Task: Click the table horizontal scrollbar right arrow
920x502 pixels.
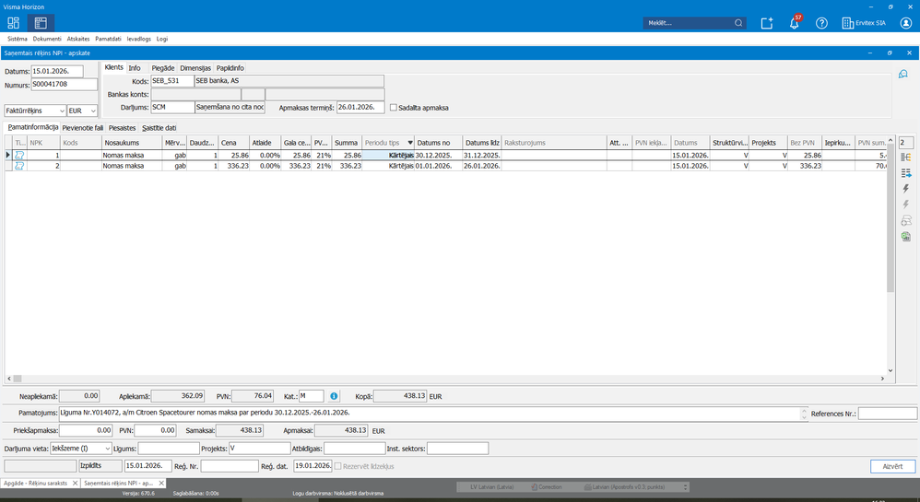Action: pyautogui.click(x=882, y=379)
